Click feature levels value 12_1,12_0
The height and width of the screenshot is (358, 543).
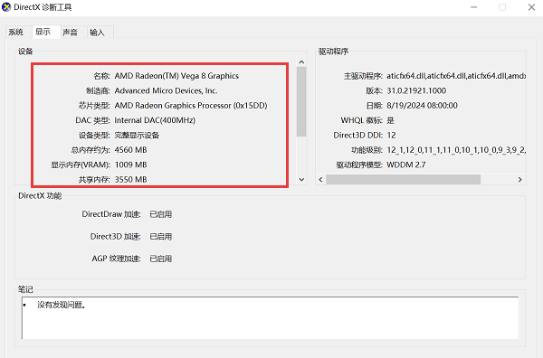pyautogui.click(x=456, y=150)
